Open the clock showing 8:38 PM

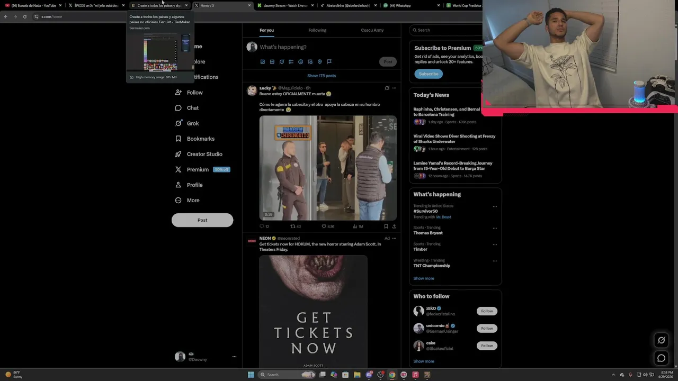tap(666, 375)
